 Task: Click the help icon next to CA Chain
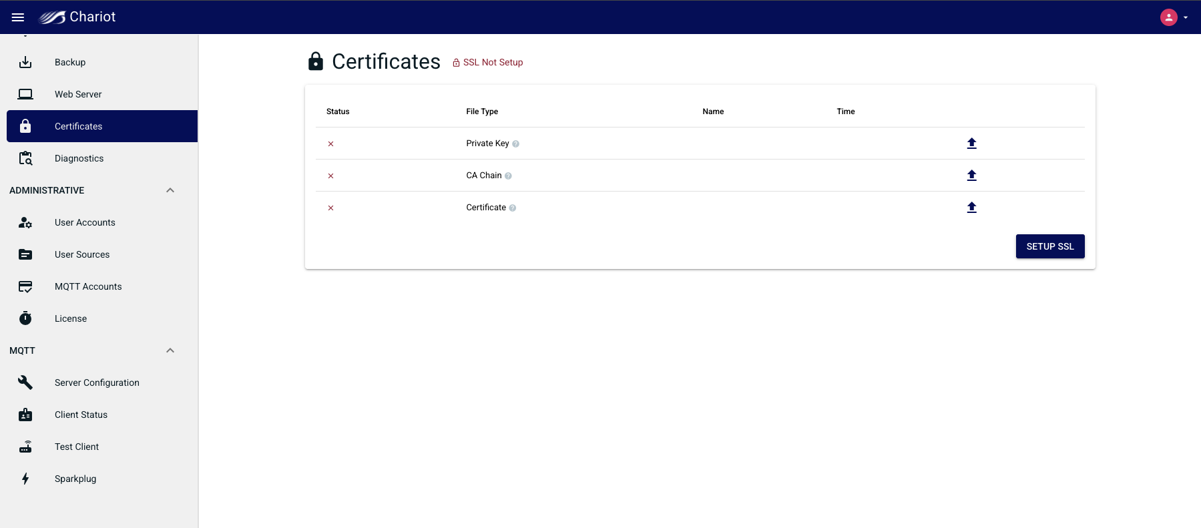[x=508, y=176]
